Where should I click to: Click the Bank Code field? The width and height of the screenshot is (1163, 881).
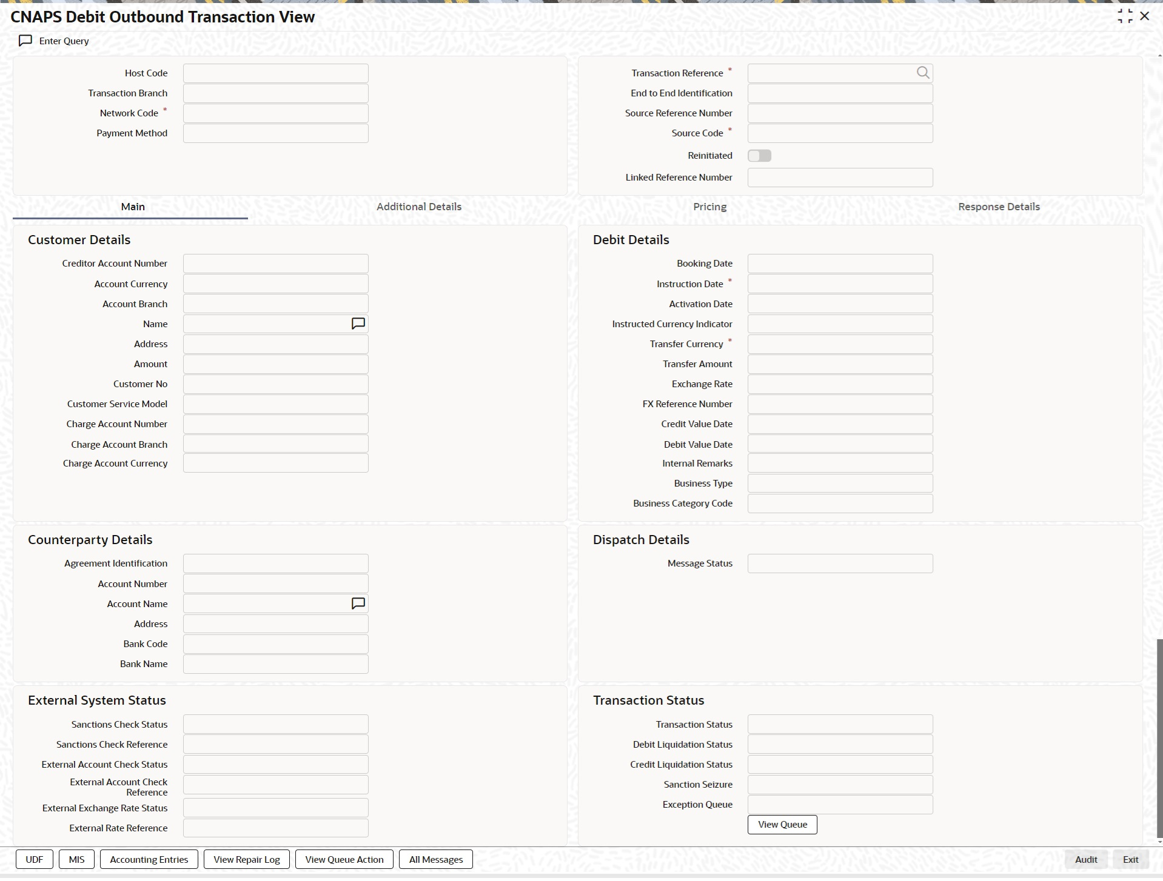pyautogui.click(x=276, y=644)
